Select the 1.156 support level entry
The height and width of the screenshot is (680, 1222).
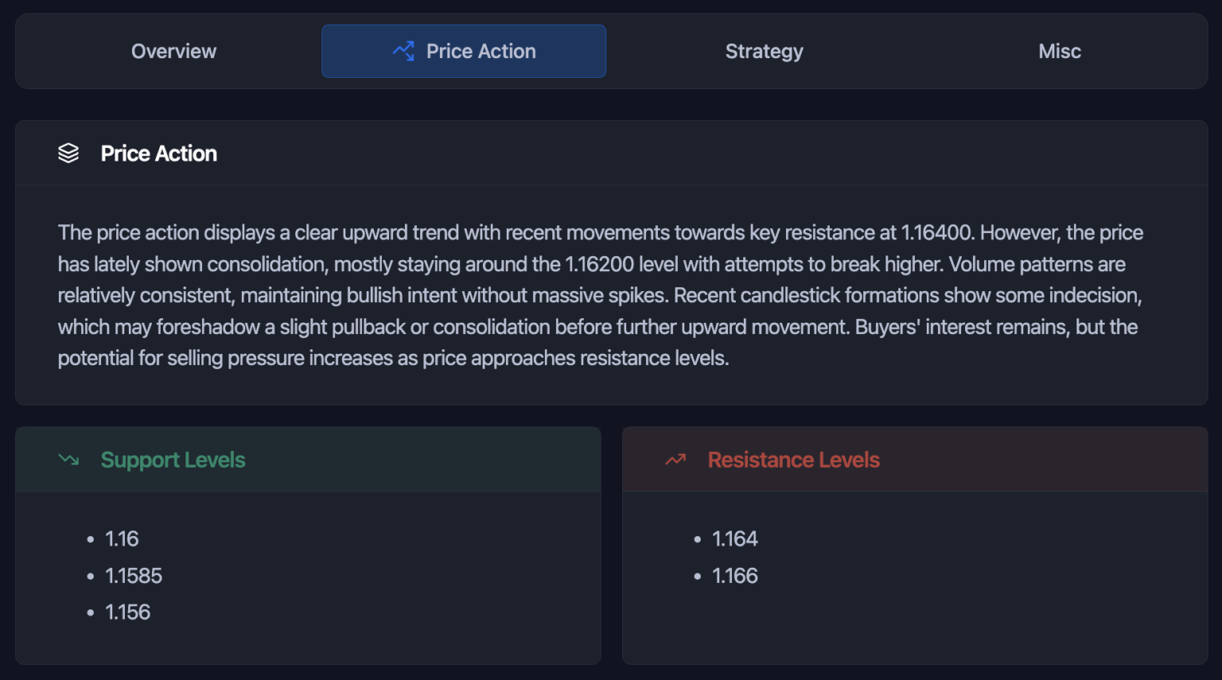coord(127,612)
